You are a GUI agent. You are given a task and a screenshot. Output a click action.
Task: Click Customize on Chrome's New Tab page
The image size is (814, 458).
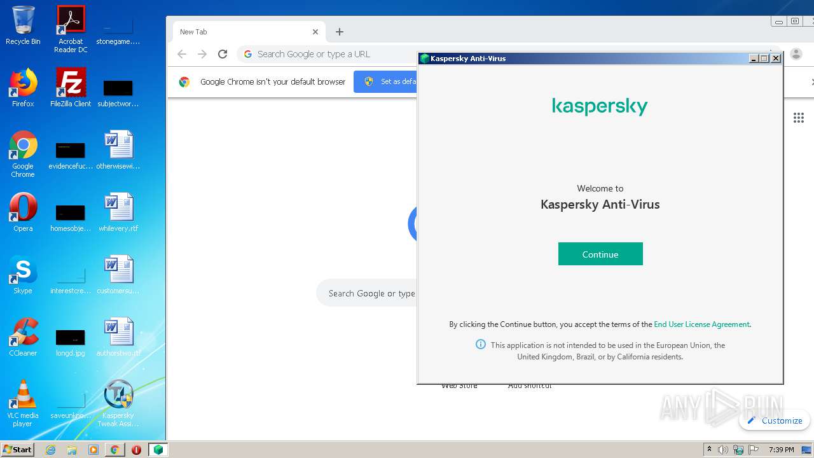click(x=775, y=420)
